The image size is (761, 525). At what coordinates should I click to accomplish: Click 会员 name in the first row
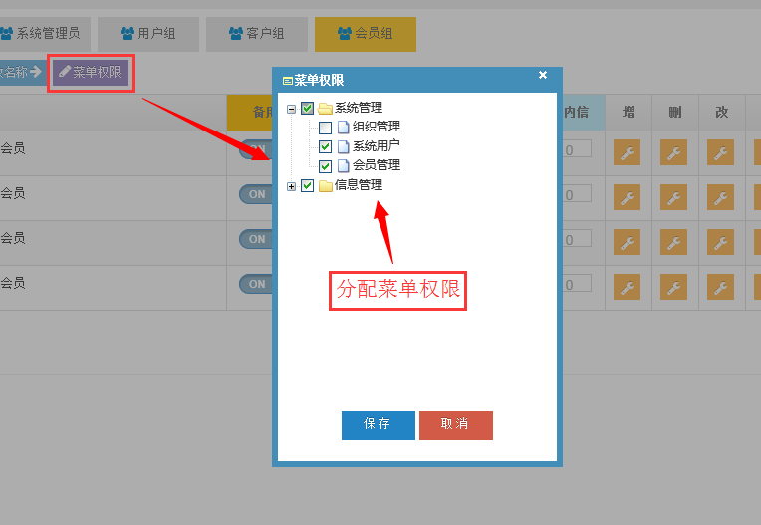coord(13,148)
